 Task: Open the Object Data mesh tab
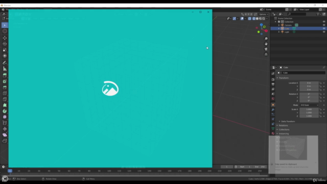tap(273, 129)
